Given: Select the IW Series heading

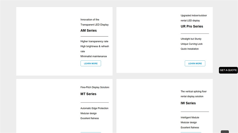Looking at the screenshot, I should (188, 103).
